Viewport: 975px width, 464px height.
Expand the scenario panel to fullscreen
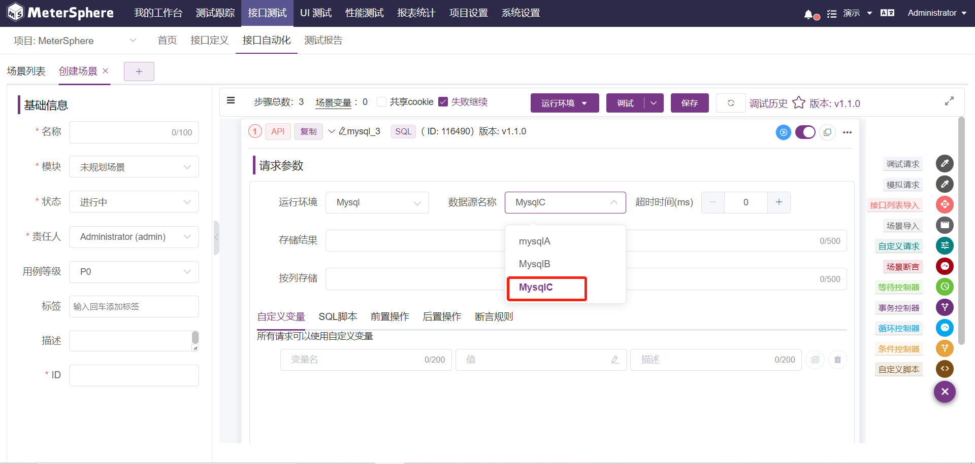[949, 101]
